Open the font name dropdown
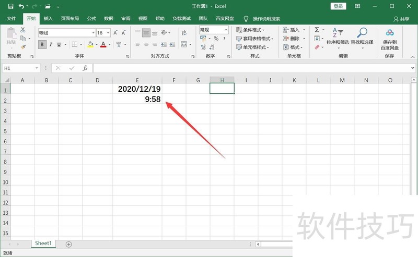Screen dimensions: 418x257 click(x=94, y=33)
